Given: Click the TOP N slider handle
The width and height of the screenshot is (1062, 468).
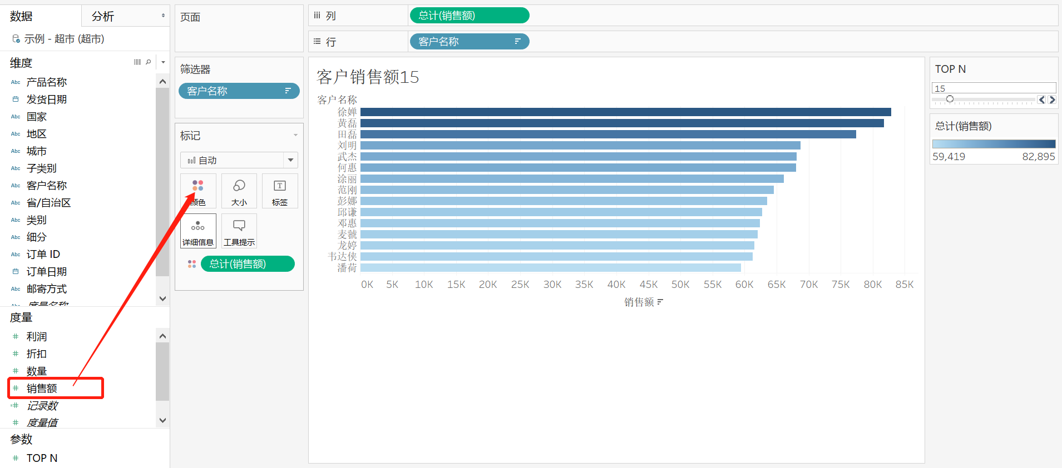Looking at the screenshot, I should tap(950, 99).
